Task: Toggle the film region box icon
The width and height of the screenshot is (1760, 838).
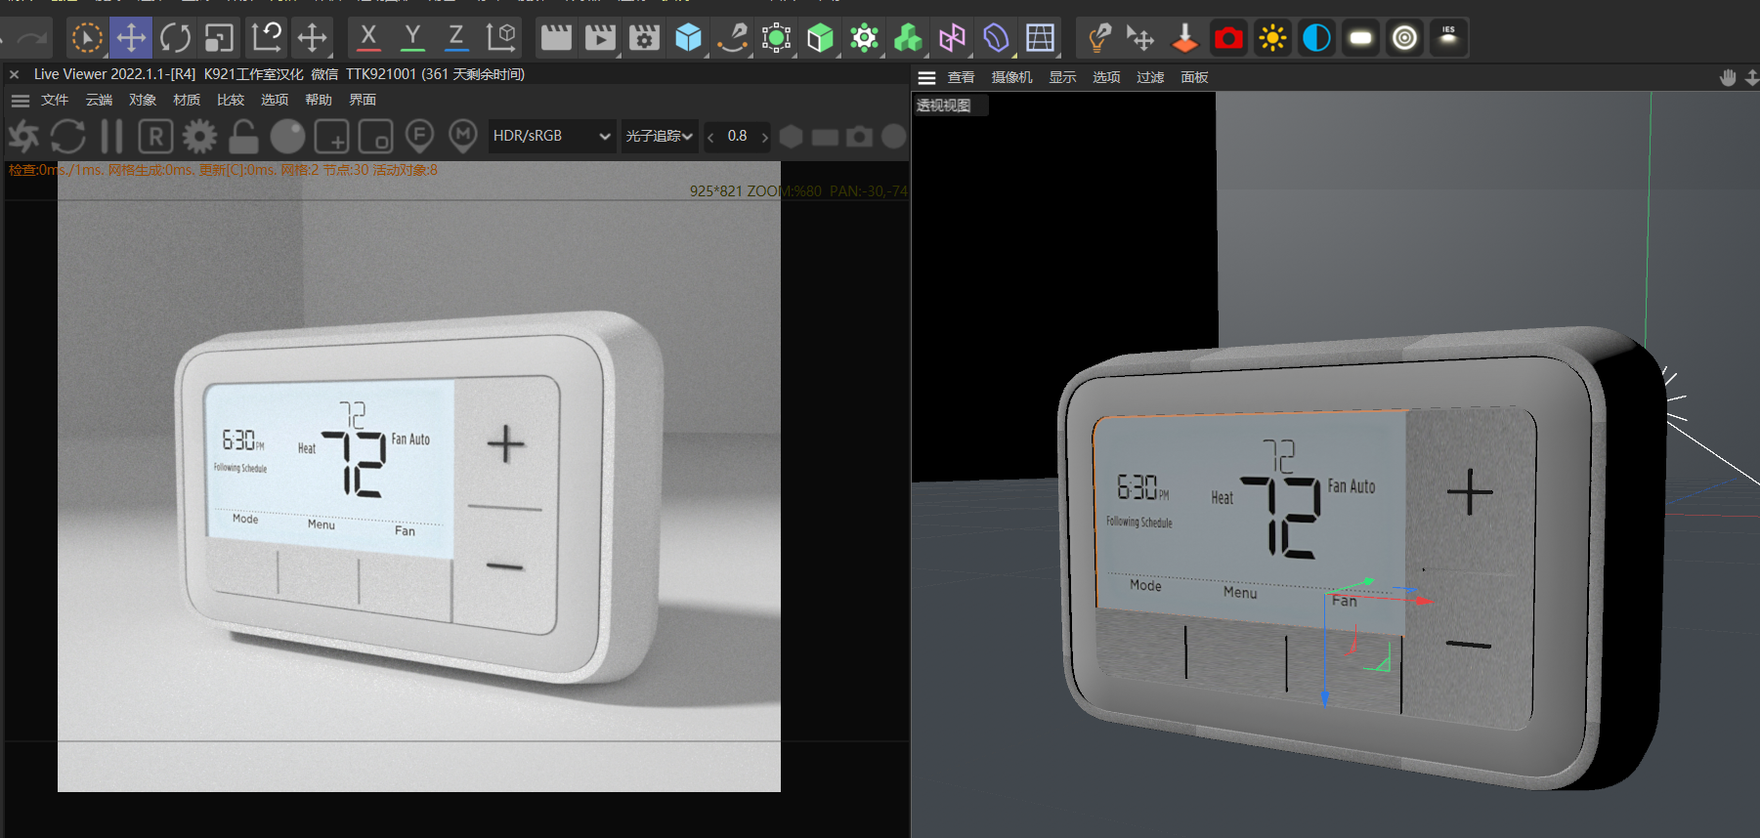Action: [x=375, y=137]
